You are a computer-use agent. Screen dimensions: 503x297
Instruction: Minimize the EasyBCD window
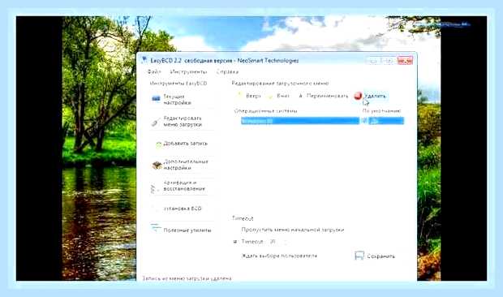[373, 60]
